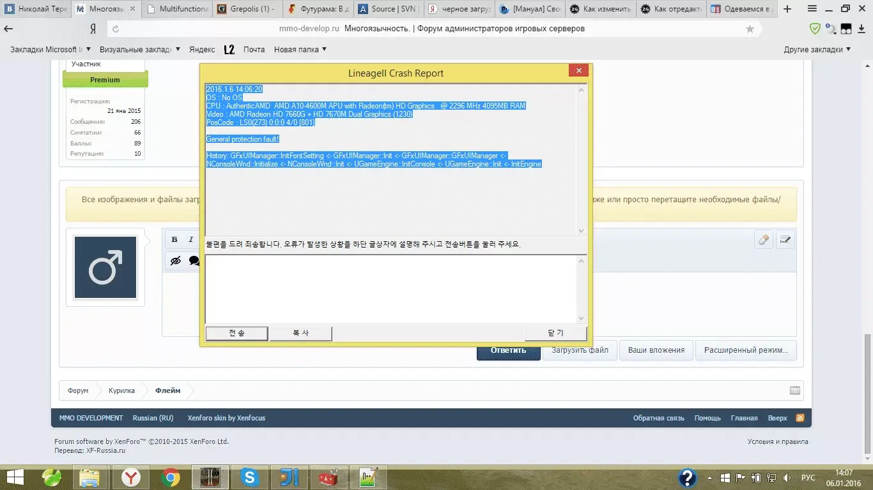This screenshot has width=873, height=490.
Task: Expand the Закладки Microsoft bookmarks folder
Action: pos(50,50)
